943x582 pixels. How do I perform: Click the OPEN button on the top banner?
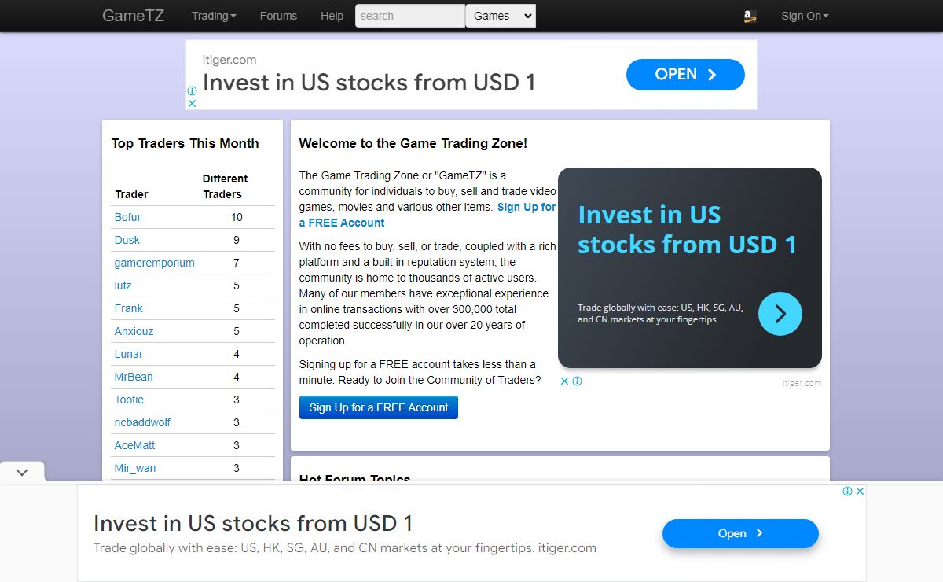click(685, 75)
